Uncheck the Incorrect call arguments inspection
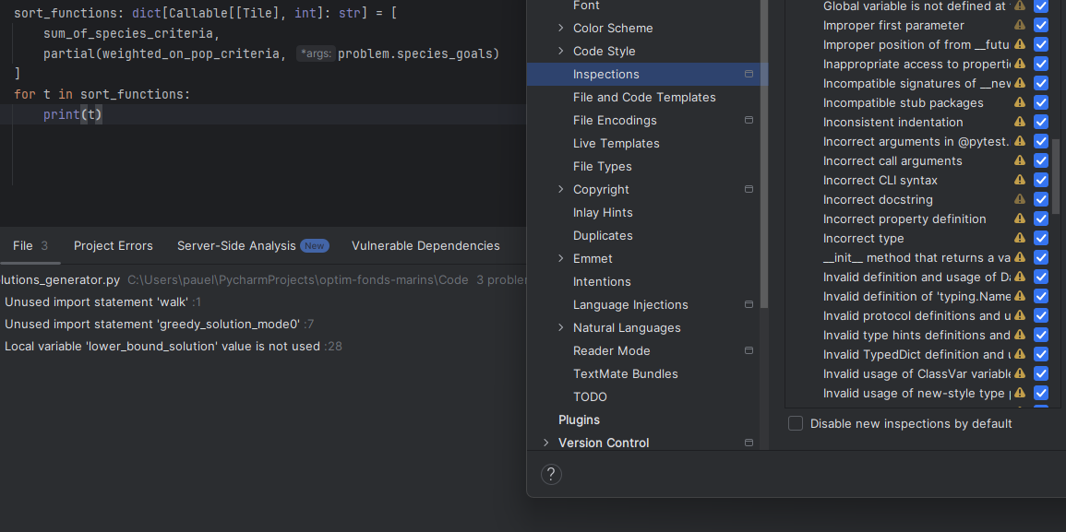This screenshot has height=532, width=1066. pos(1041,161)
